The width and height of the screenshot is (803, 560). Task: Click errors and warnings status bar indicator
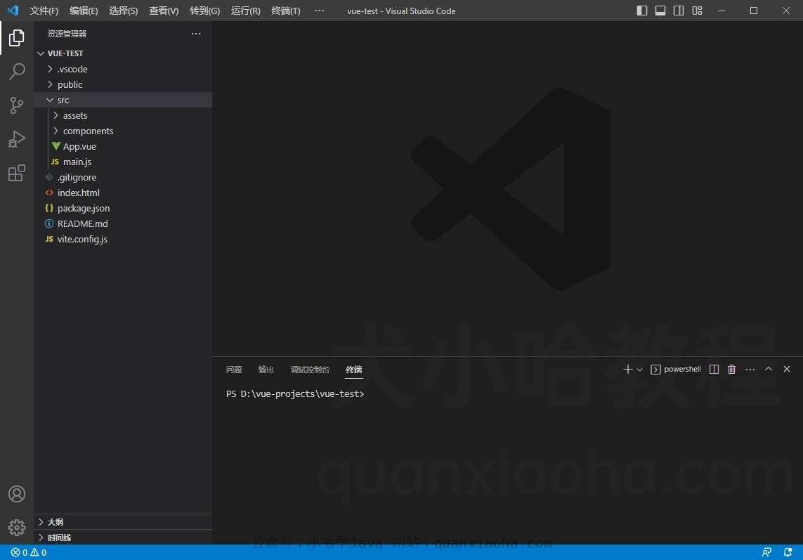point(29,553)
